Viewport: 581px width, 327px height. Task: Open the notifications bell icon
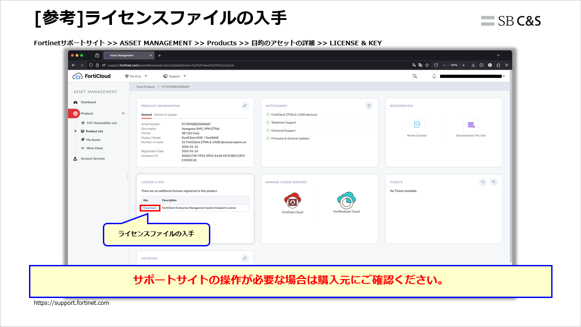(x=434, y=76)
